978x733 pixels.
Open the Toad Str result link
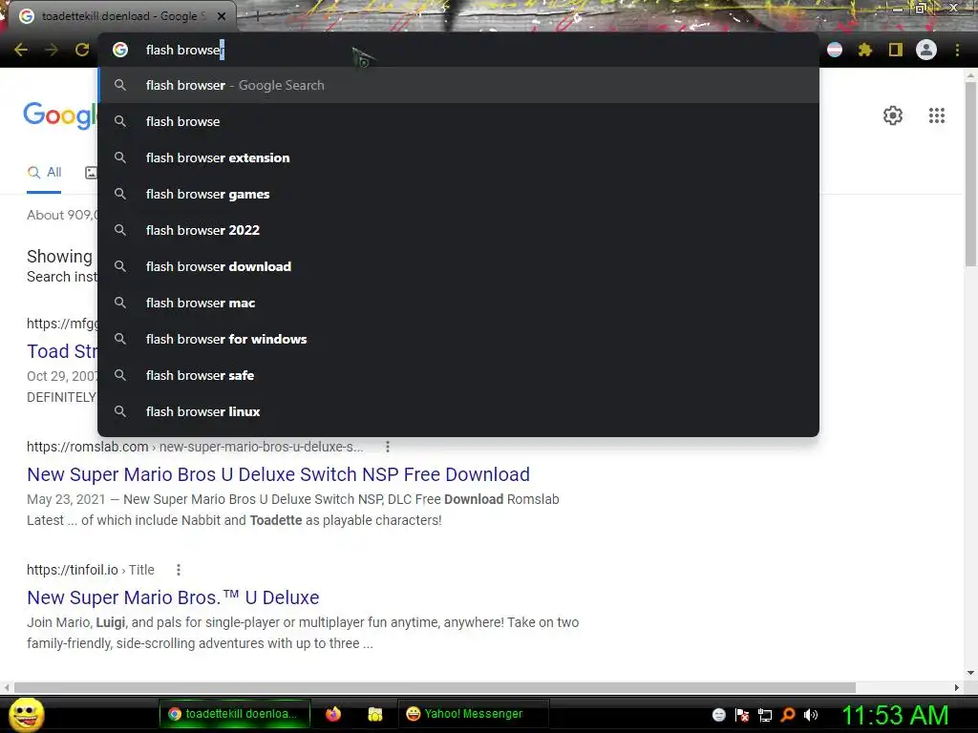coord(62,351)
